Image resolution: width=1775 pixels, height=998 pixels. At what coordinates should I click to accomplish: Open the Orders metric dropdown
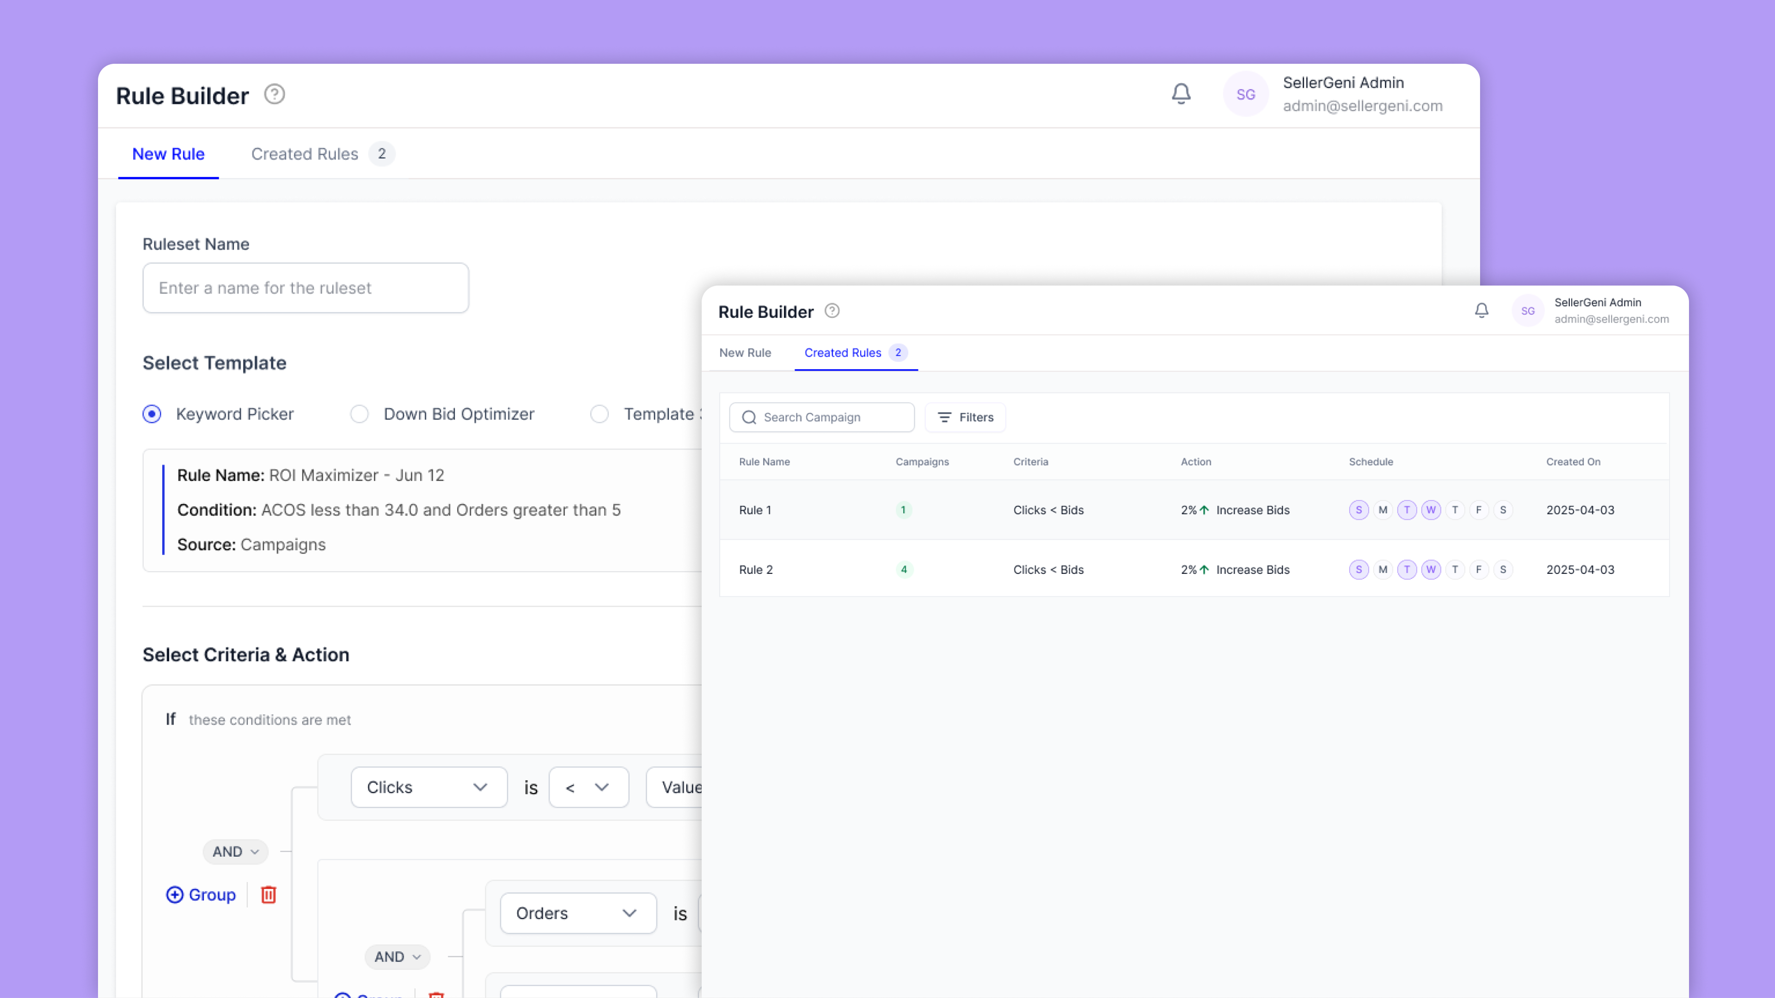click(578, 913)
